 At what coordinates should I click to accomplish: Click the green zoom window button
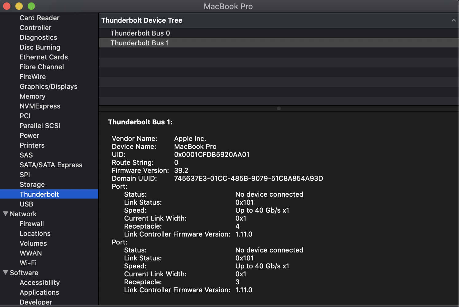(x=31, y=6)
